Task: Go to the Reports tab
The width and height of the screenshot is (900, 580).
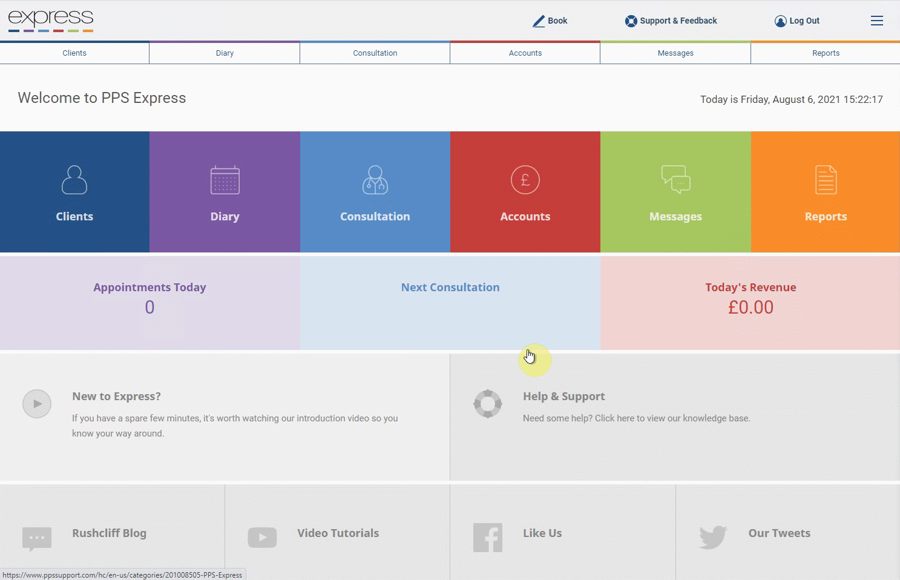Action: pyautogui.click(x=826, y=53)
